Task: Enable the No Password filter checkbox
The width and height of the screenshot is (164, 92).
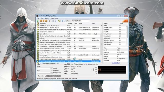Action: pos(52,73)
